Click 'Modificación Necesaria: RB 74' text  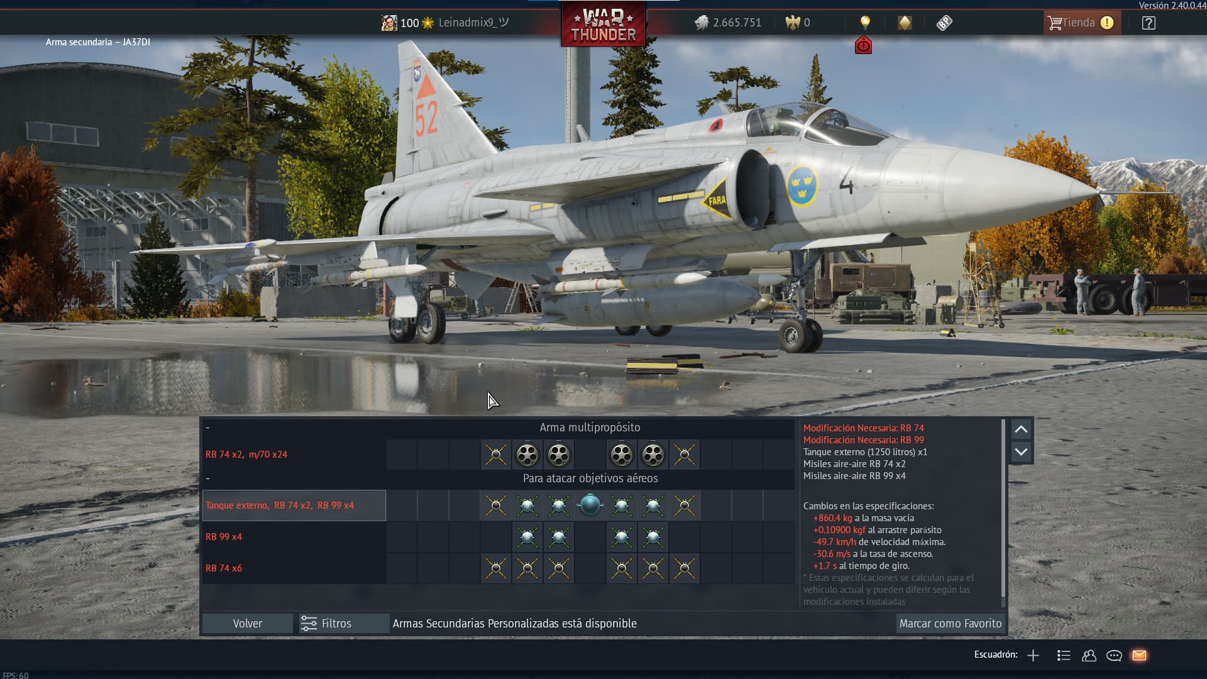(x=863, y=428)
